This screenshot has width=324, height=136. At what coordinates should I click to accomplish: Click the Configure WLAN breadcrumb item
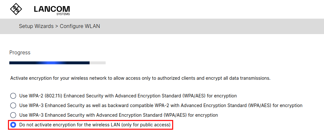(x=80, y=26)
